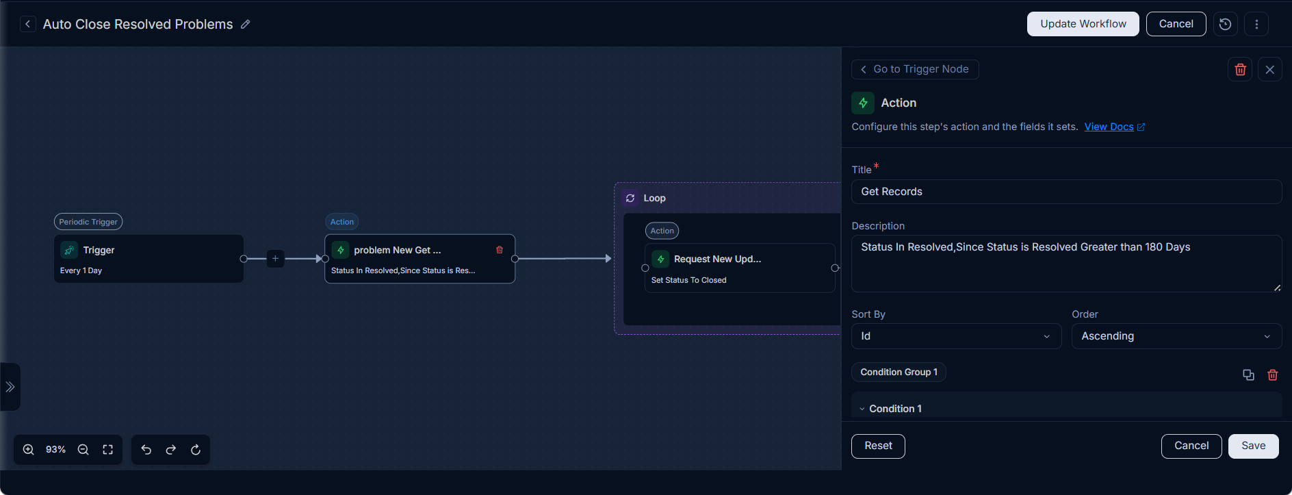Viewport: 1292px width, 495px height.
Task: Delete the problem New Get node
Action: pyautogui.click(x=500, y=250)
